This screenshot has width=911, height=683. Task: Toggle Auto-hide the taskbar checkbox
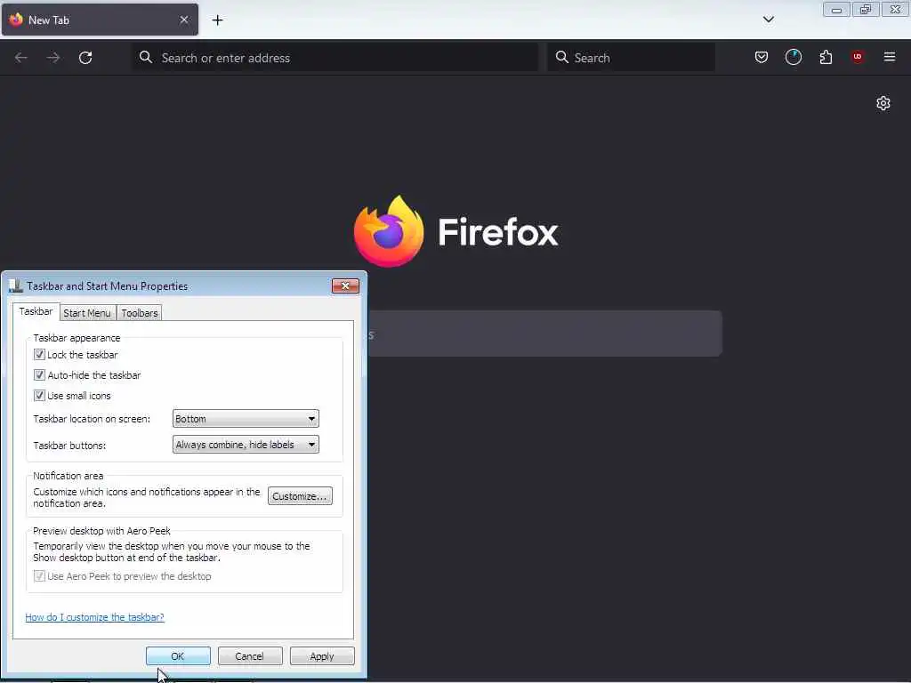(x=39, y=375)
